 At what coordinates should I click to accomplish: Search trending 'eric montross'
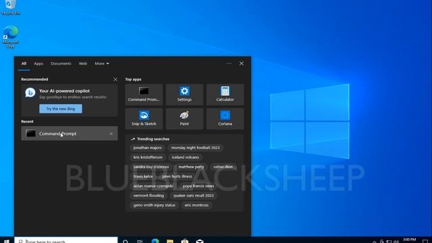(x=196, y=205)
